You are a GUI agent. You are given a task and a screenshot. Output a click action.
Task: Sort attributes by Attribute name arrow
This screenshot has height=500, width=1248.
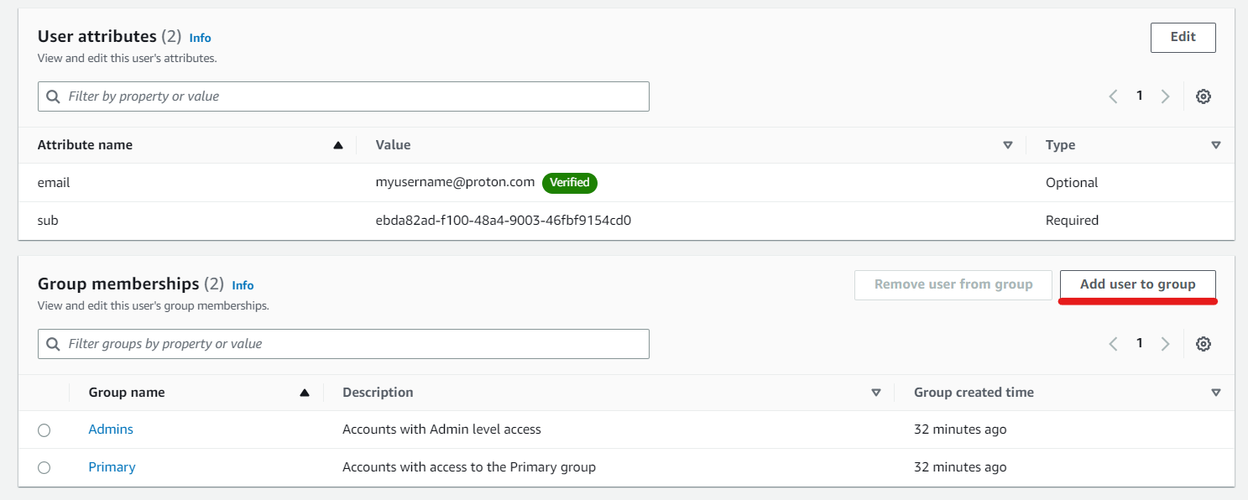(x=338, y=145)
